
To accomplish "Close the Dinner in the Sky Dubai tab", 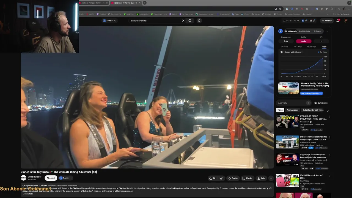I will point(140,3).
